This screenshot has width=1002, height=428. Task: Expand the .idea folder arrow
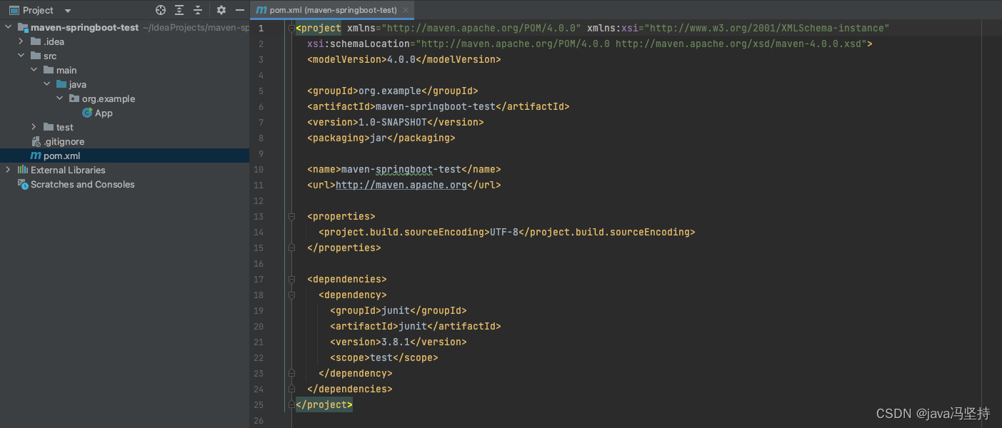click(x=21, y=41)
